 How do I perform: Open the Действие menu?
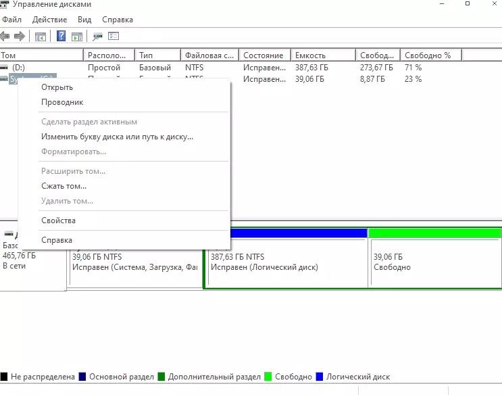click(x=50, y=20)
